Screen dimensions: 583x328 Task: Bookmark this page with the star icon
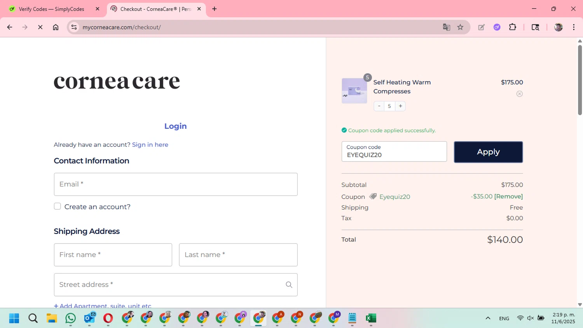tap(460, 27)
